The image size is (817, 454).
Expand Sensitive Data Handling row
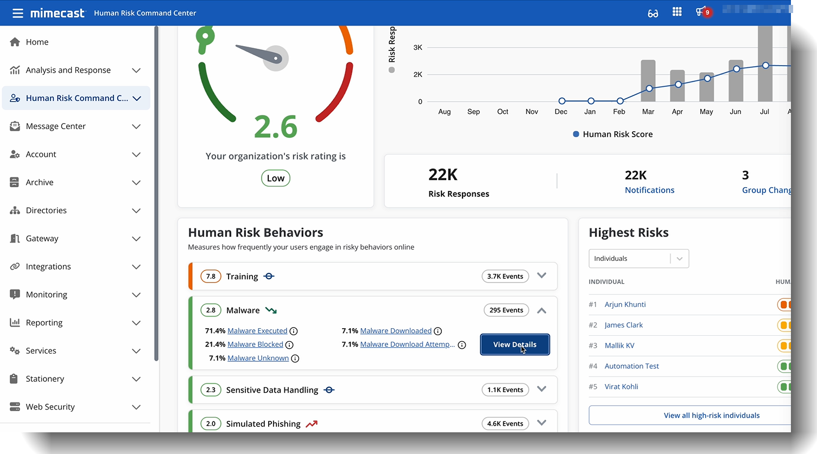(541, 389)
